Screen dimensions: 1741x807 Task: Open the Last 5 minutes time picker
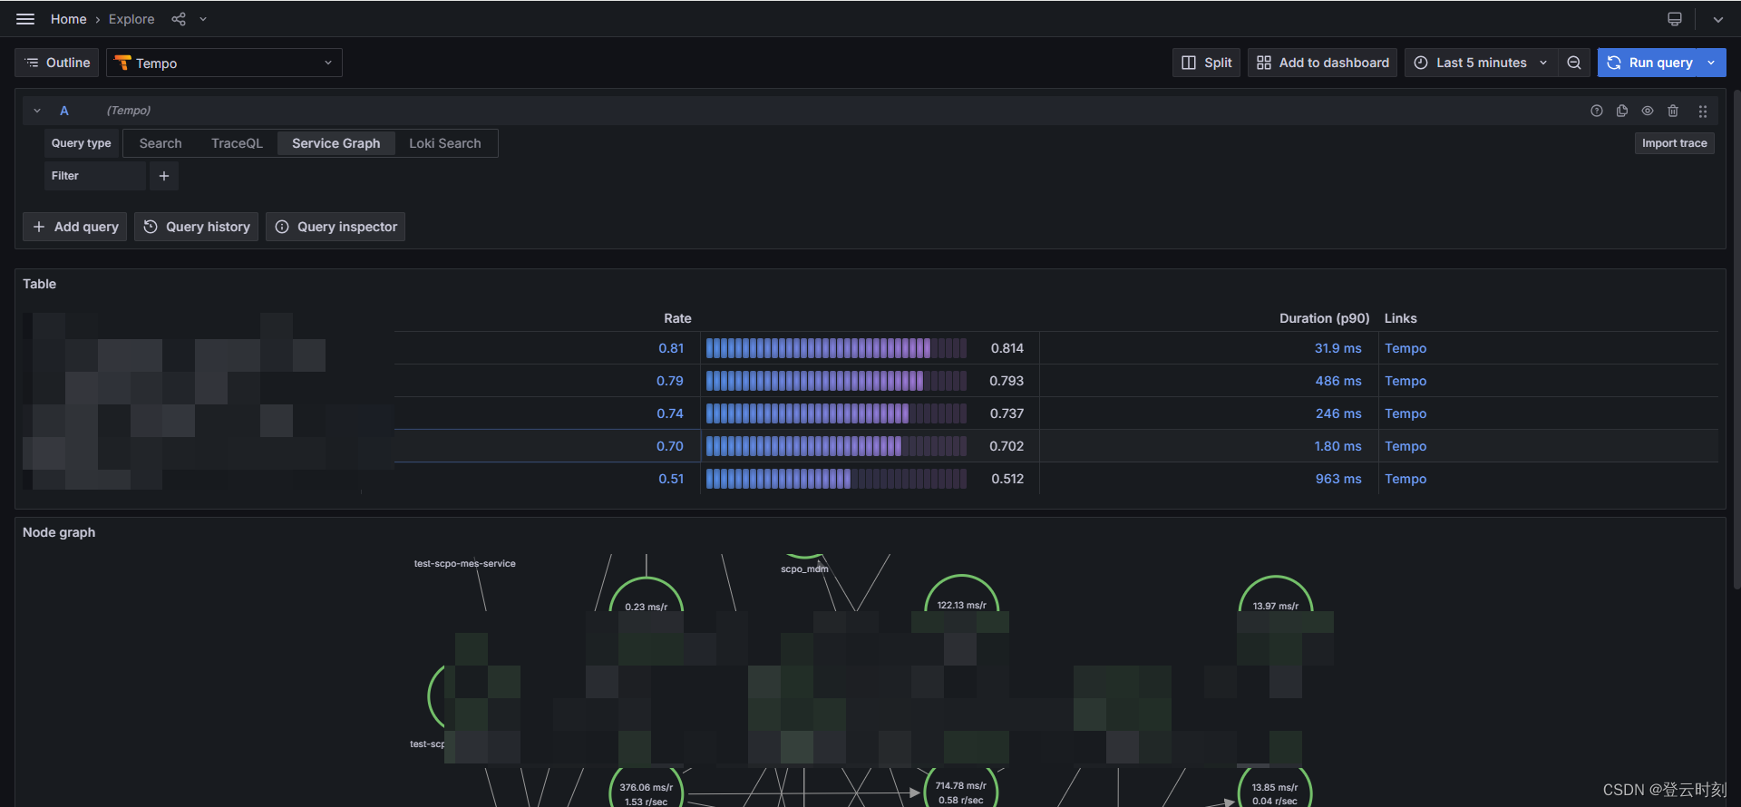click(x=1482, y=63)
